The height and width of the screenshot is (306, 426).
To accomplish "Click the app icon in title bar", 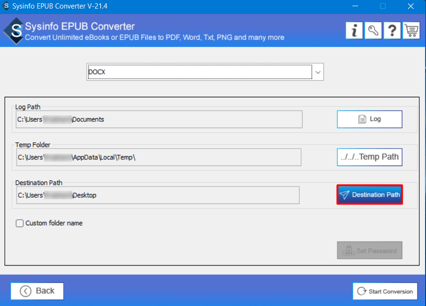I will click(x=6, y=6).
